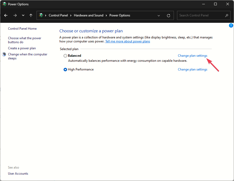Click the forward navigation arrow
This screenshot has height=181, width=234.
point(15,15)
